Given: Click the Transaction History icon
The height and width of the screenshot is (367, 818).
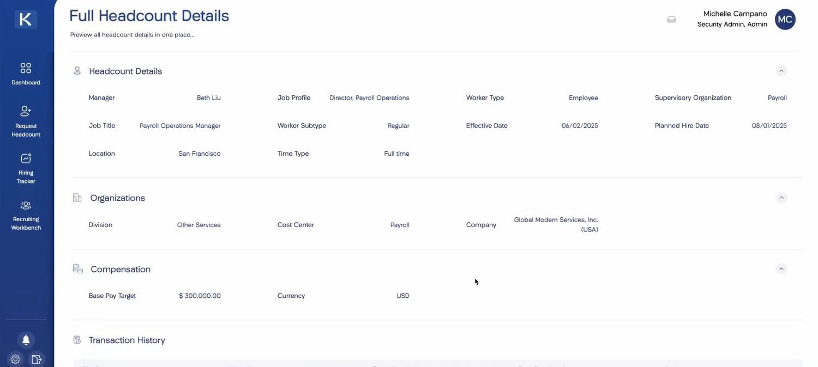Looking at the screenshot, I should [x=77, y=340].
